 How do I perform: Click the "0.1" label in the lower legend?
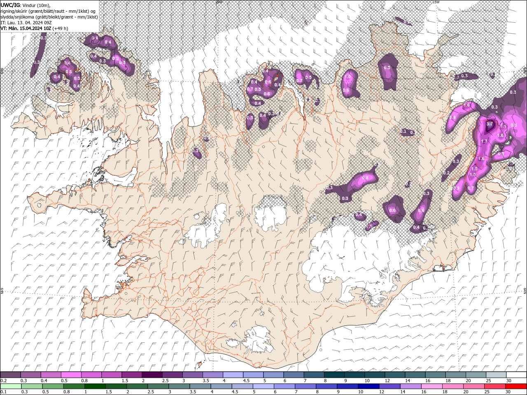(x=3, y=392)
